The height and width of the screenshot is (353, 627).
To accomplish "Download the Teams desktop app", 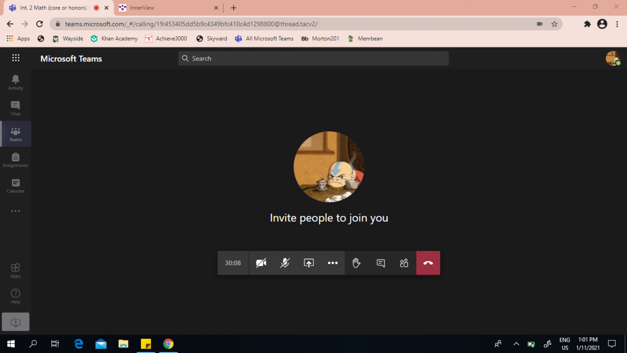I will [16, 322].
